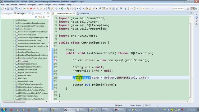Screen dimensions: 199x112
Task: Expand the Clob.class tree node
Action: click(14, 20)
